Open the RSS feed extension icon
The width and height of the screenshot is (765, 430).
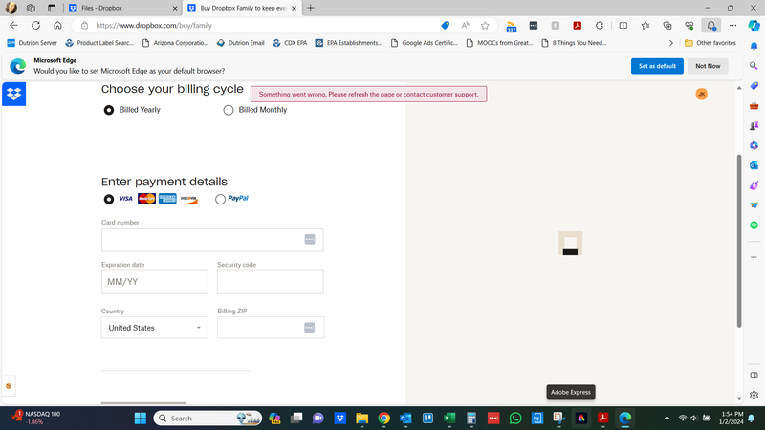511,26
